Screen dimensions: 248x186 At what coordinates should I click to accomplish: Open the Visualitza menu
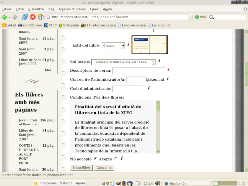point(36,9)
